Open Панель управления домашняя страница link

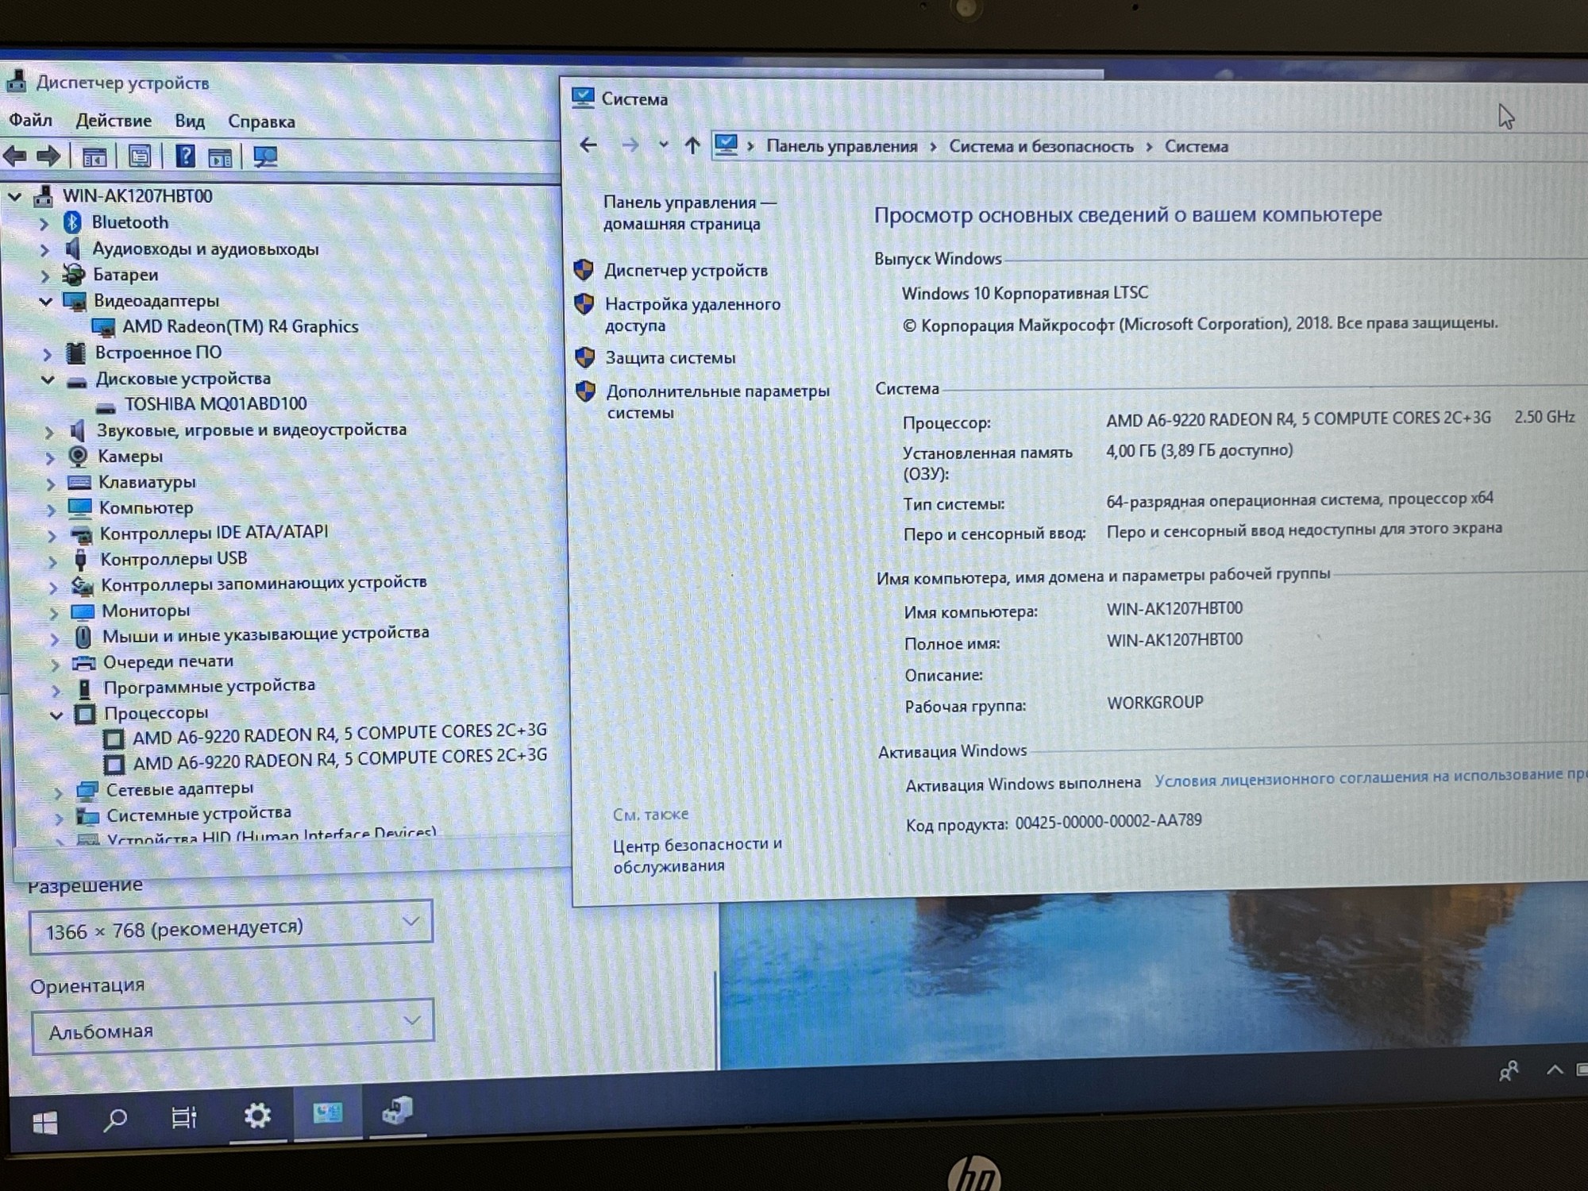(x=689, y=213)
